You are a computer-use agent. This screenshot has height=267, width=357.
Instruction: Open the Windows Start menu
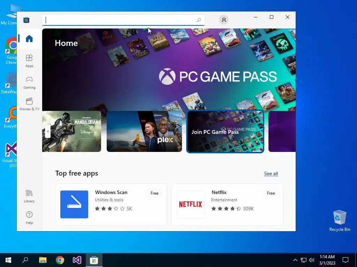(8, 260)
